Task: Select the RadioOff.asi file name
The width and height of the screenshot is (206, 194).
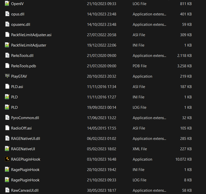Action: [21, 128]
